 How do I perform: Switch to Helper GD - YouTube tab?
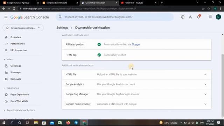[x=134, y=3]
